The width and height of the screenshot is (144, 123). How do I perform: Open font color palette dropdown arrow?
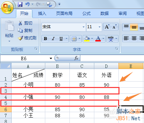point(103,39)
